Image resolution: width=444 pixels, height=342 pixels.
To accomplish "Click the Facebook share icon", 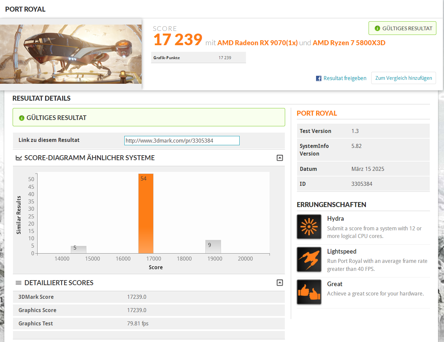I will tap(319, 78).
